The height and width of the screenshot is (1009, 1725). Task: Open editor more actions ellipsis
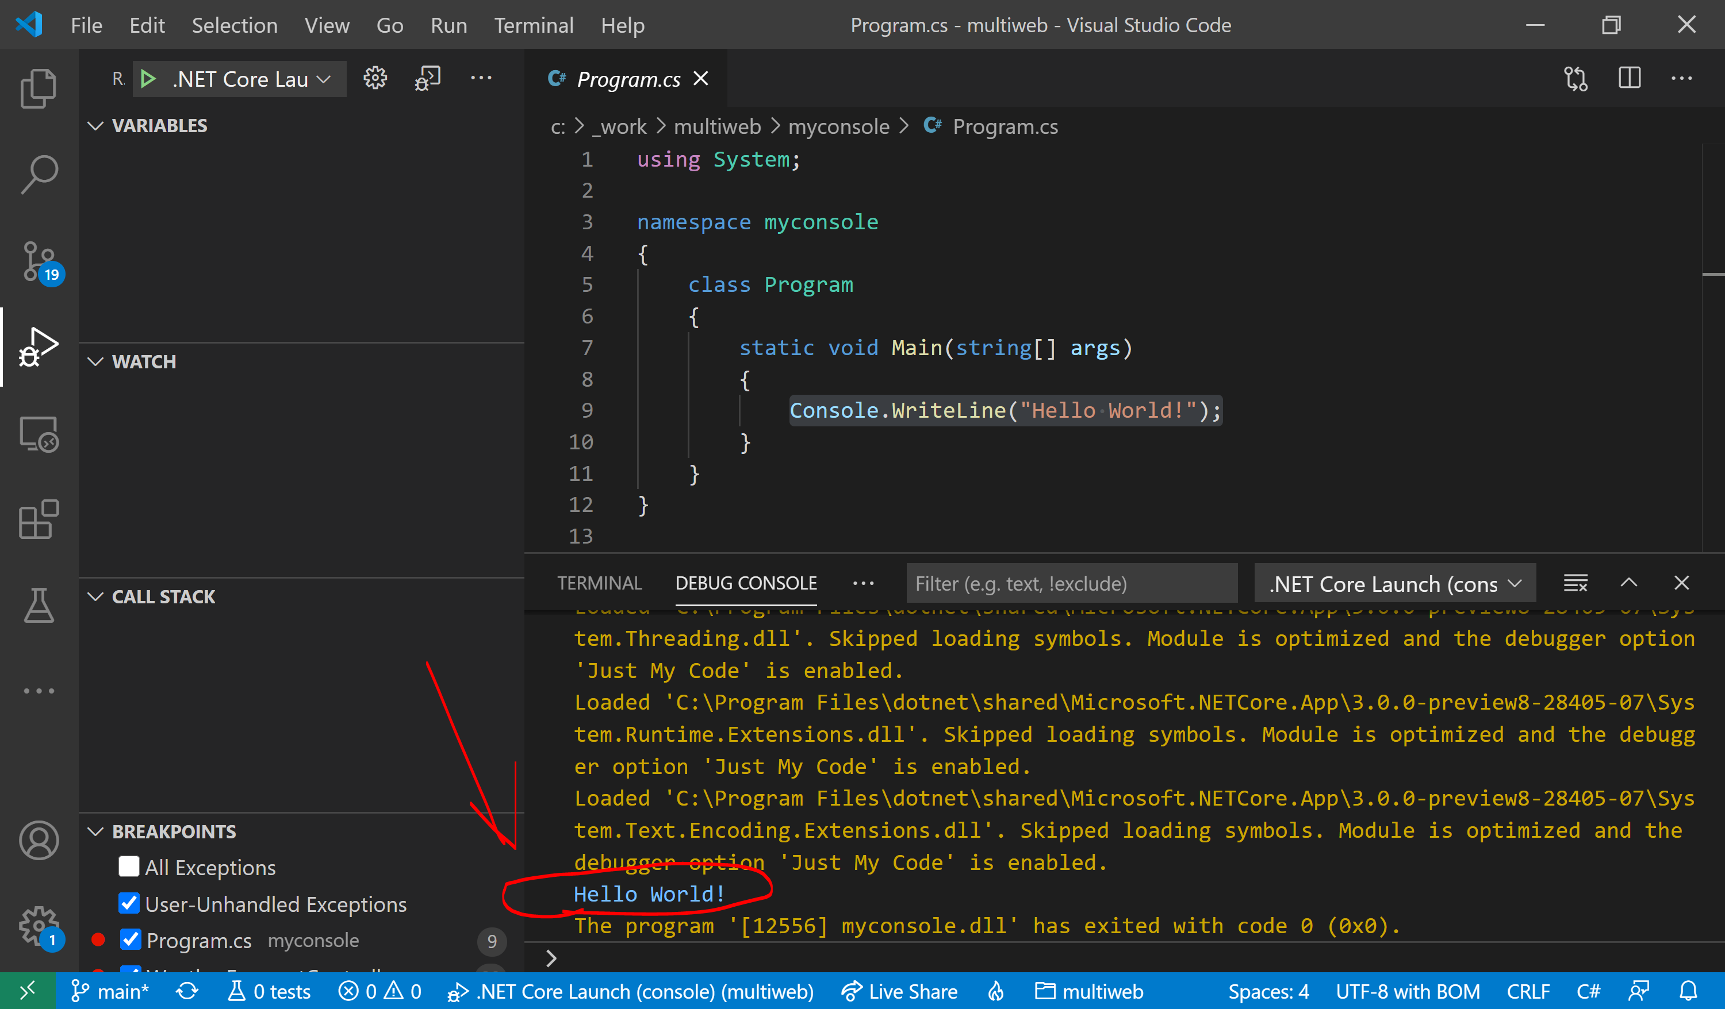click(1682, 78)
